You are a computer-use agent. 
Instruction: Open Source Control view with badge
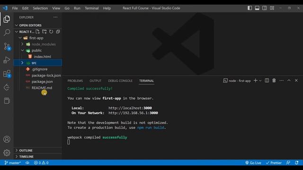point(7,46)
